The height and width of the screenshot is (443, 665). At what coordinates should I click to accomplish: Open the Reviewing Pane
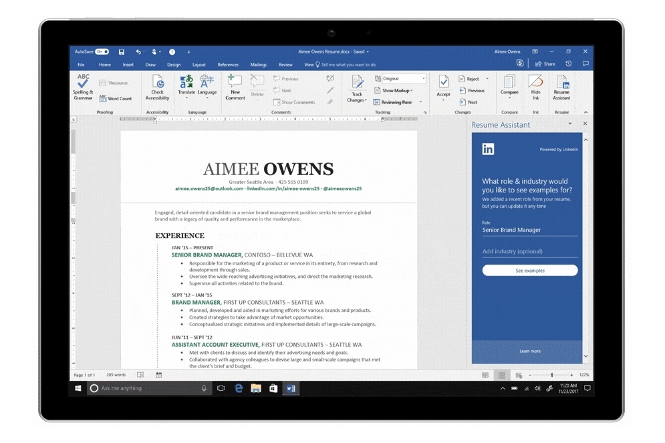[x=393, y=102]
